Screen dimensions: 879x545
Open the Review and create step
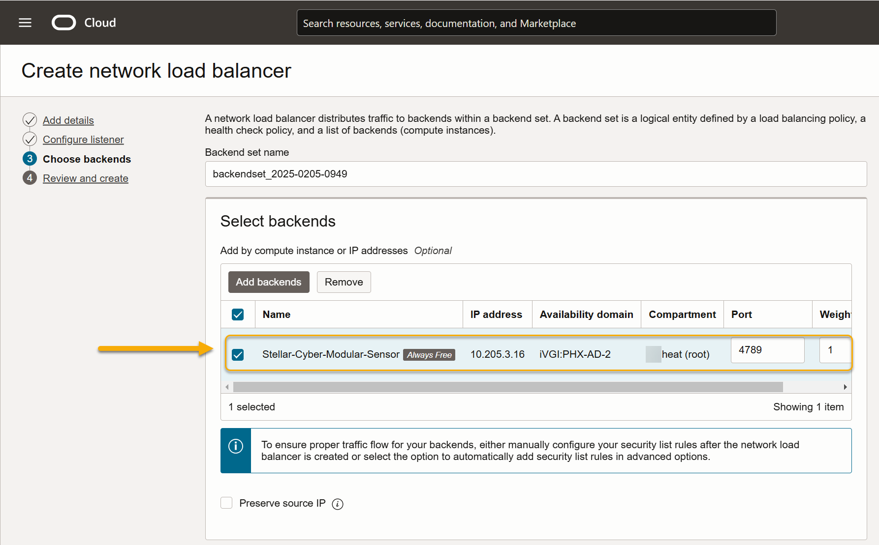[85, 178]
